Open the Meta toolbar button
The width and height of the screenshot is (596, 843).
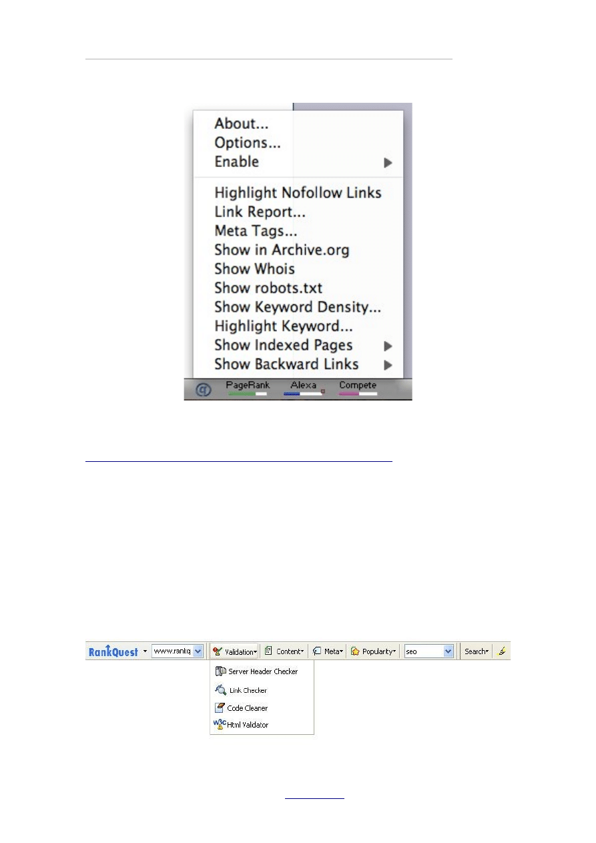328,651
